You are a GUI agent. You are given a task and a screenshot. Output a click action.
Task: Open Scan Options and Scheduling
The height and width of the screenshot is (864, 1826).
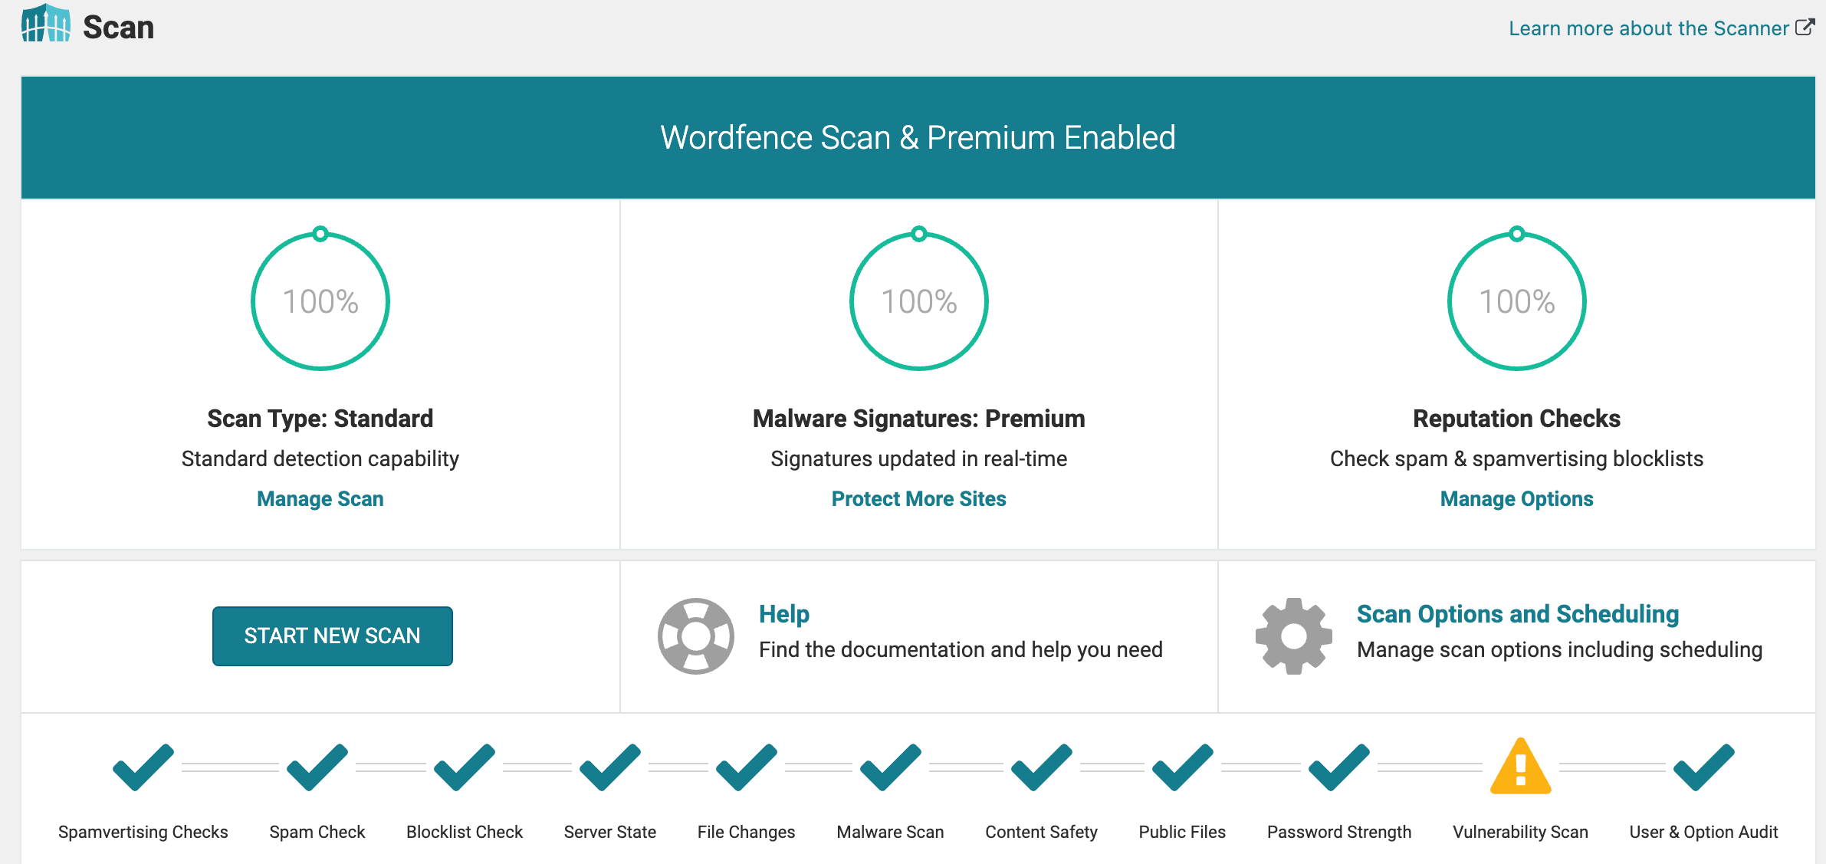[x=1517, y=614]
